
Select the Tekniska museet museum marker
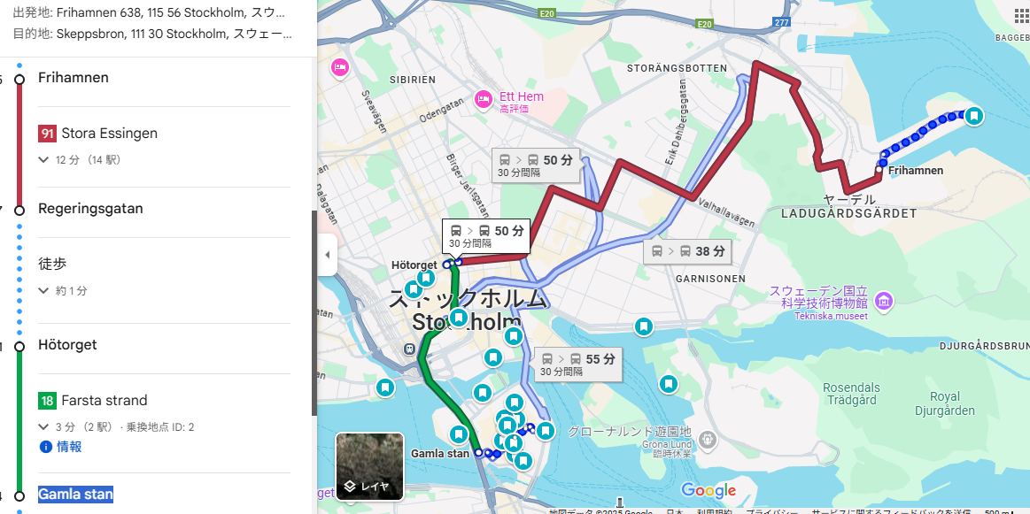click(x=884, y=302)
